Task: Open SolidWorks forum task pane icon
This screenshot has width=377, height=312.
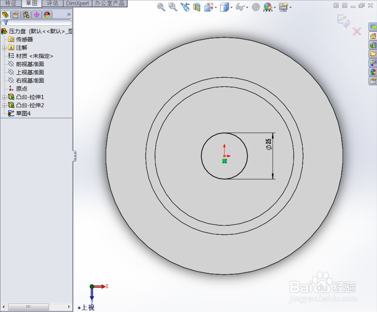Action: 373,27
